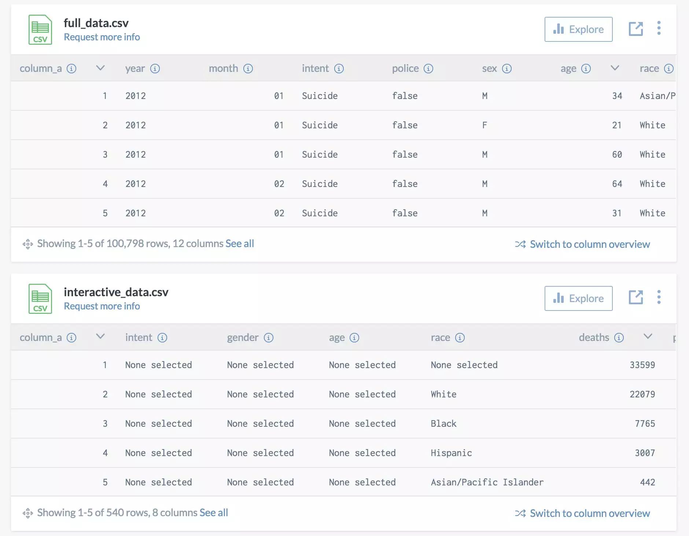Open the column_a chevron in interactive_data.csv
Image resolution: width=689 pixels, height=536 pixels.
coord(100,337)
